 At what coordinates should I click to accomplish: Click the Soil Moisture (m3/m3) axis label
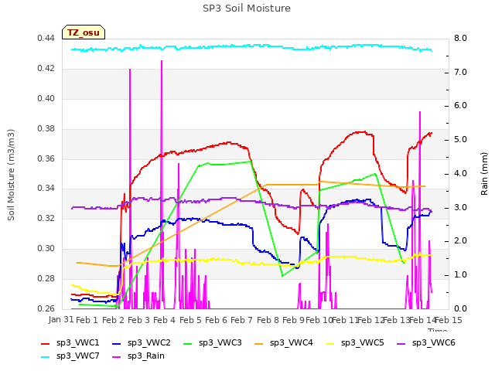[12, 175]
